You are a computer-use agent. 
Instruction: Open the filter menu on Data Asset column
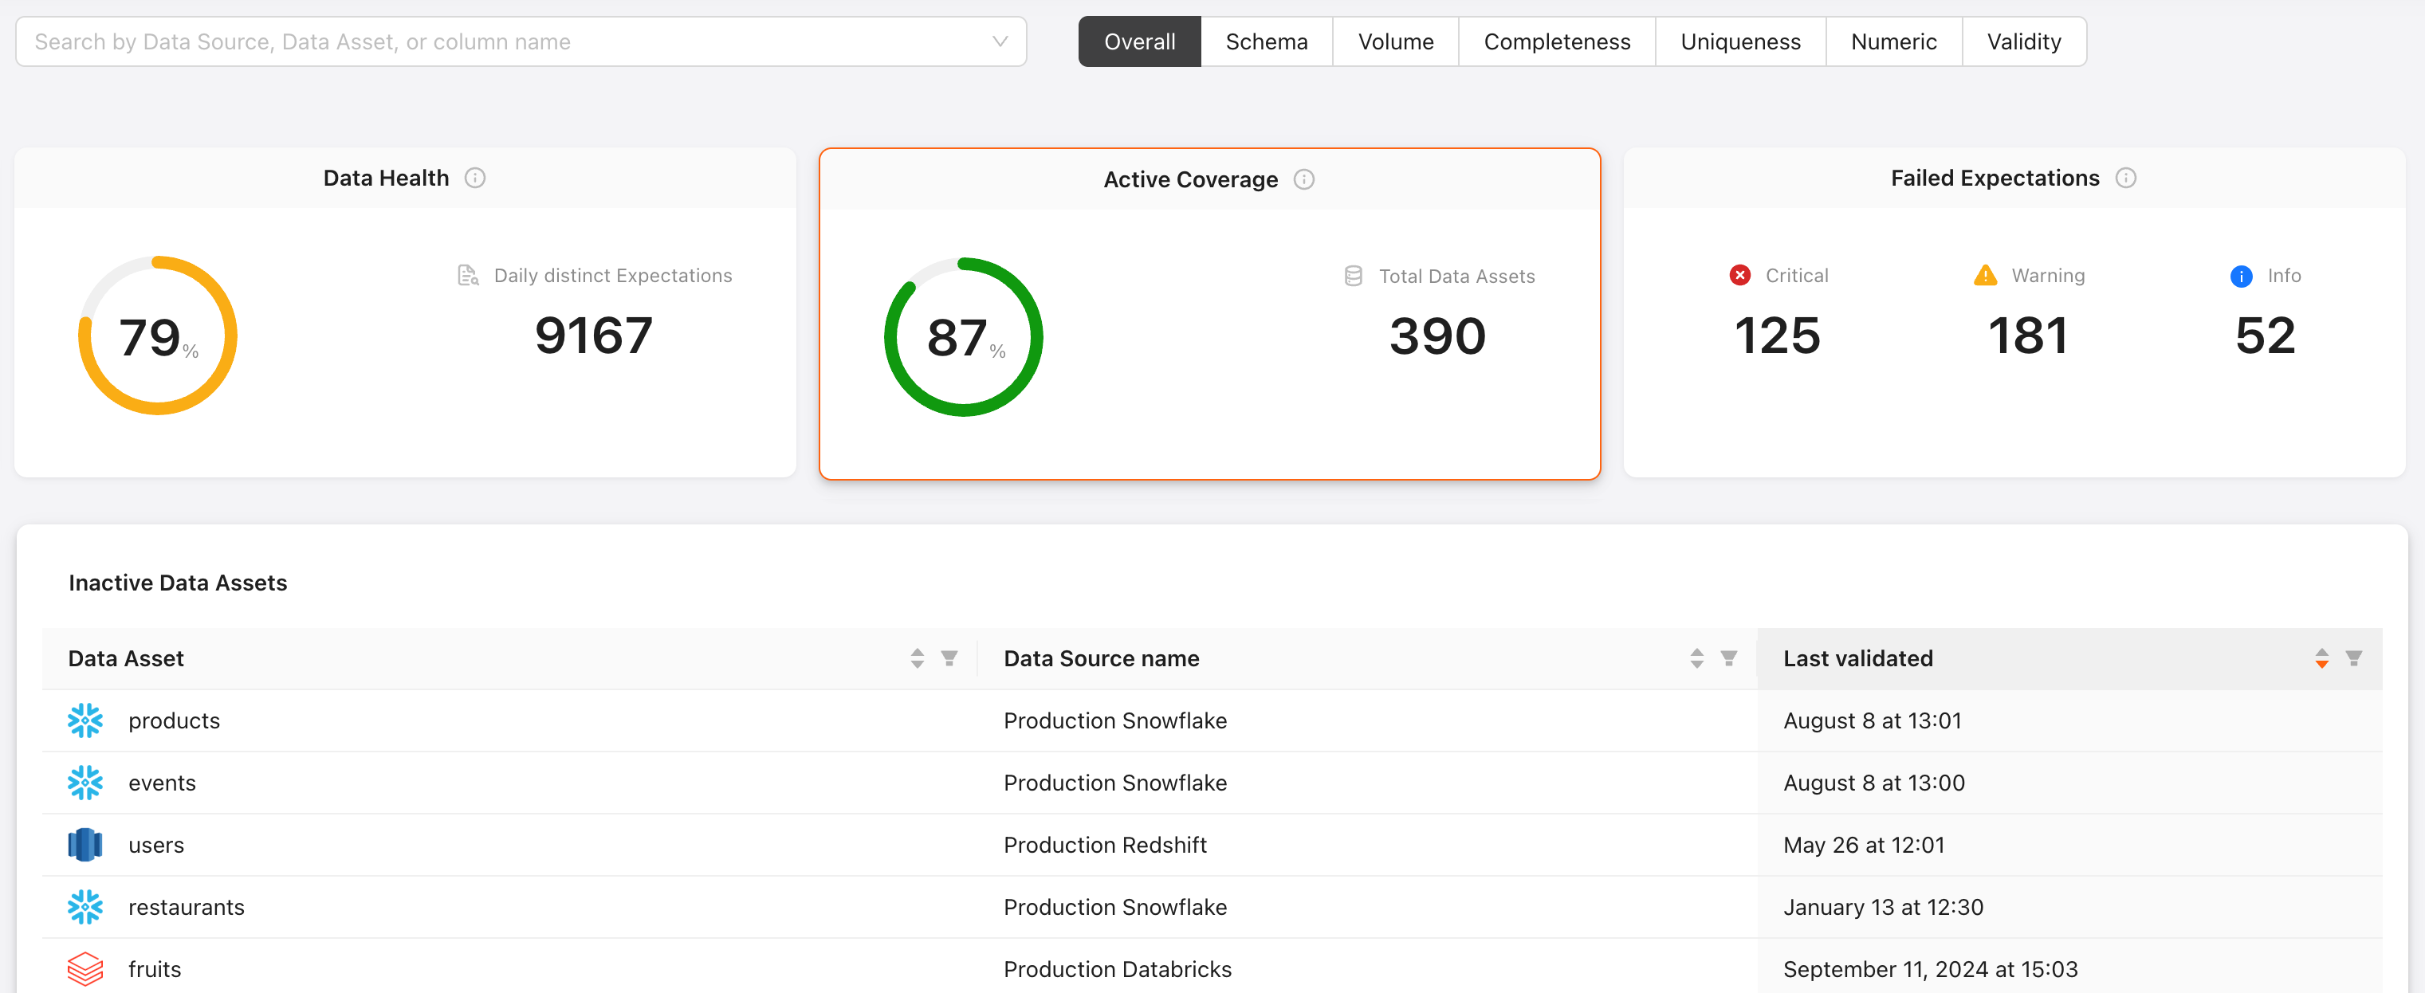pos(950,658)
